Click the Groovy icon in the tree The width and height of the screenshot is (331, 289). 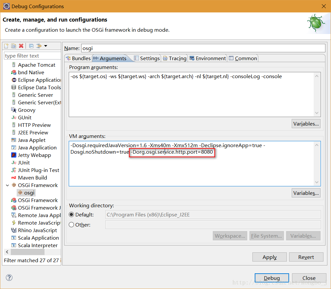(14, 110)
